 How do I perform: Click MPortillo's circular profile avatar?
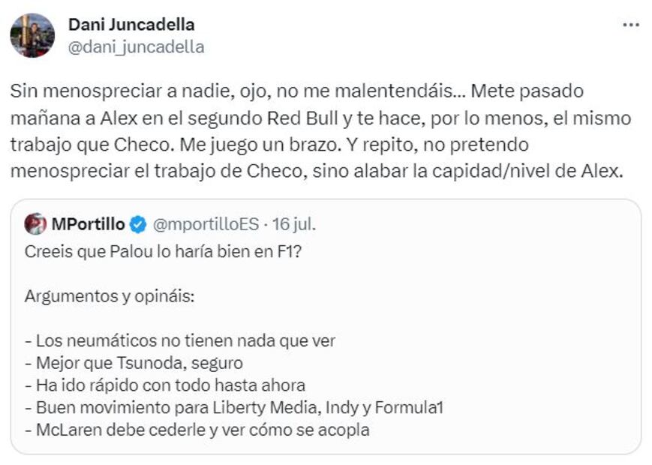coord(36,221)
